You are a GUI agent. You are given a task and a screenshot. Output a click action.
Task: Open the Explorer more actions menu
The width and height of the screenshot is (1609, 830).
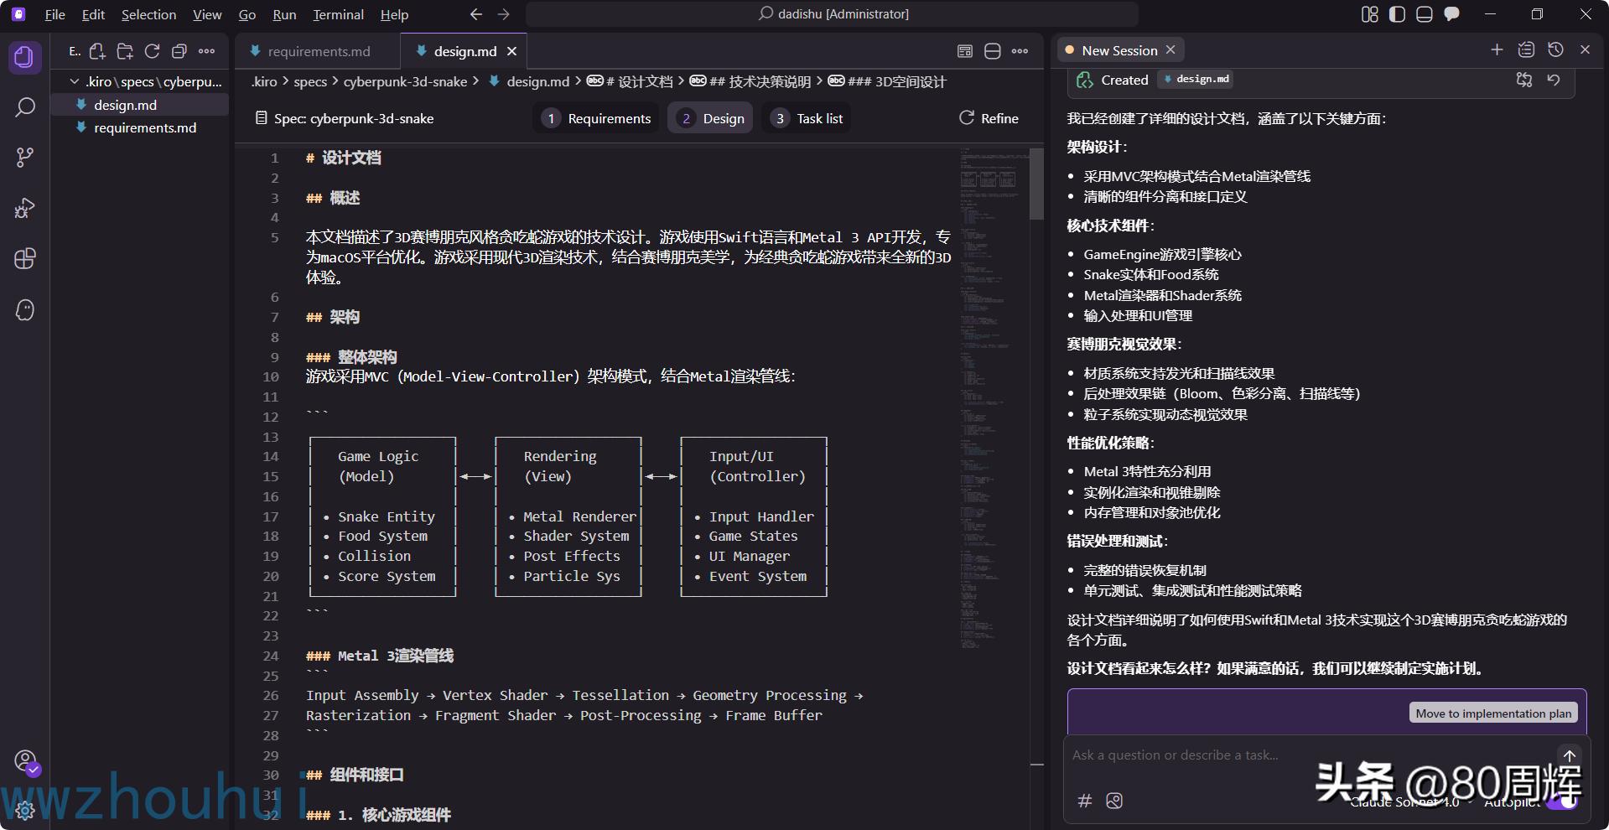[x=206, y=51]
